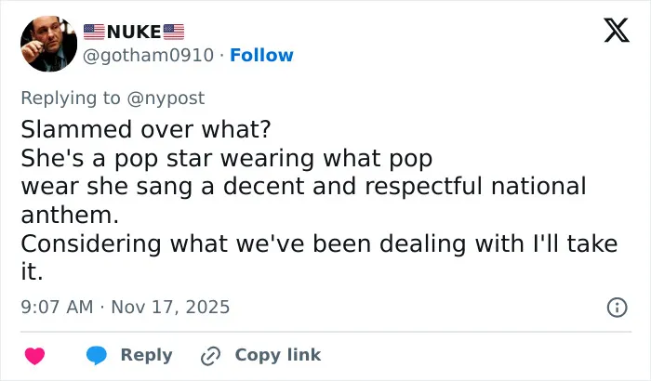Click the chain link icon beside Copy link
Image resolution: width=651 pixels, height=381 pixels.
(210, 356)
